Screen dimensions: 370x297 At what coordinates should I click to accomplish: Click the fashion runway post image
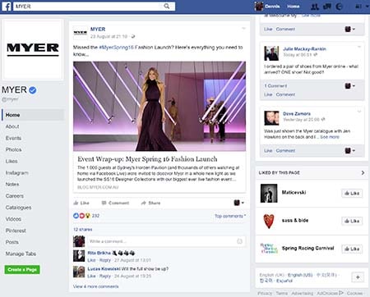160,106
